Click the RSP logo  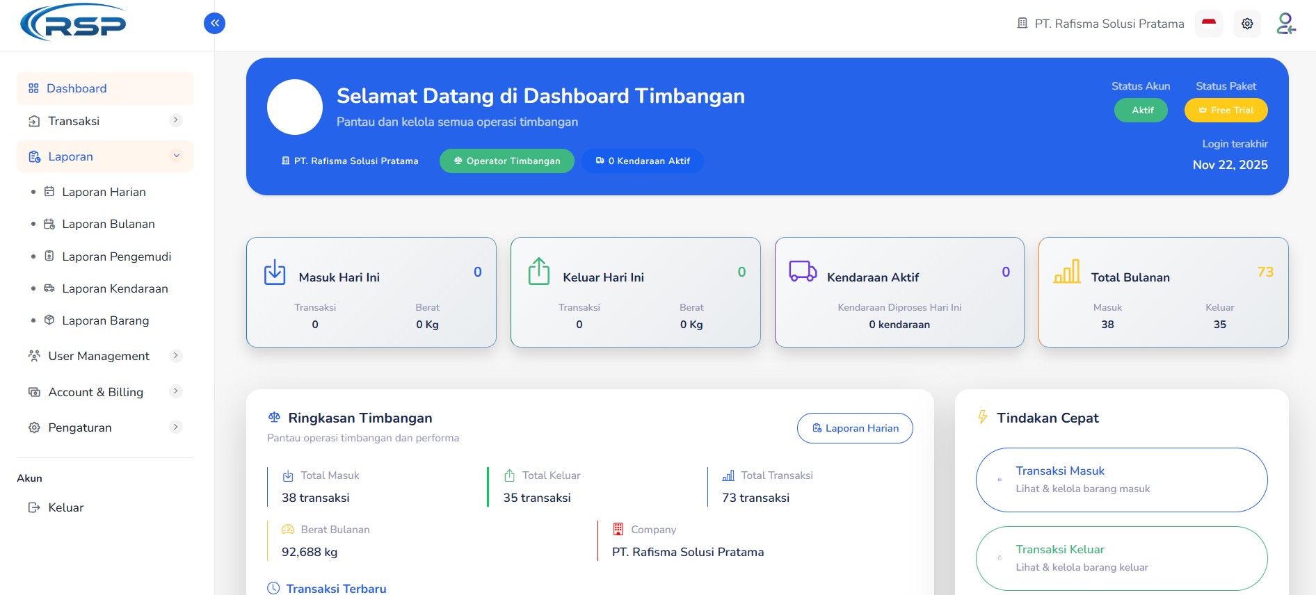[74, 23]
